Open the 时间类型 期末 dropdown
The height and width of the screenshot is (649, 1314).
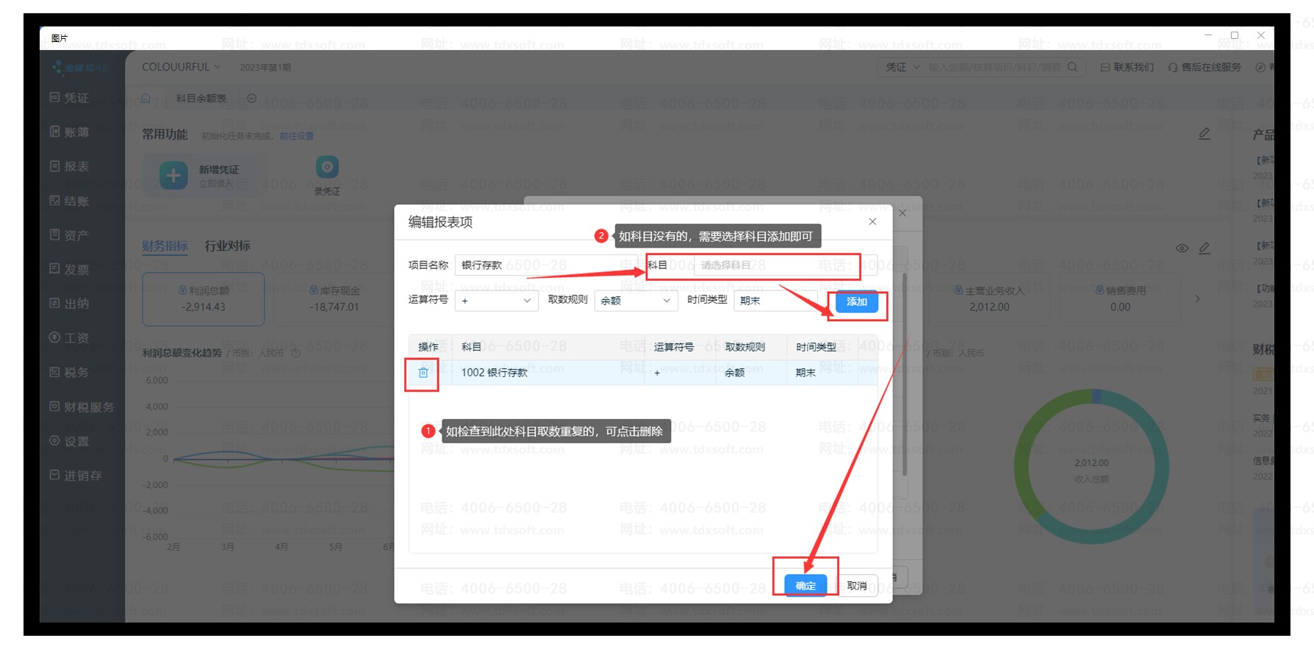coord(775,301)
